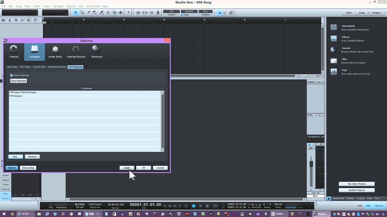This screenshot has width=387, height=217.
Task: Open the marker track flag icon
Action: tap(35, 20)
